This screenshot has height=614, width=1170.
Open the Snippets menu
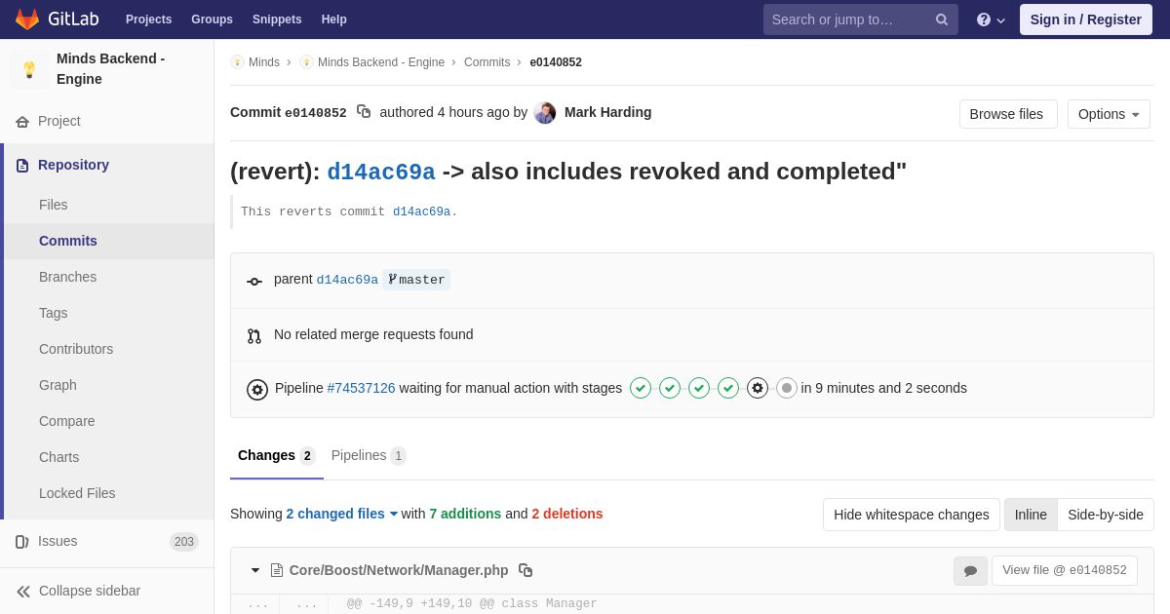277,19
